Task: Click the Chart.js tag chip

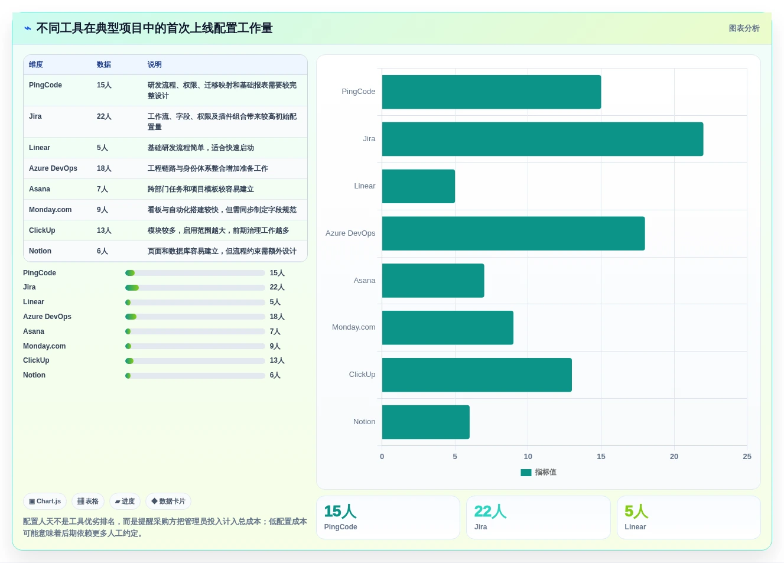Action: tap(45, 502)
